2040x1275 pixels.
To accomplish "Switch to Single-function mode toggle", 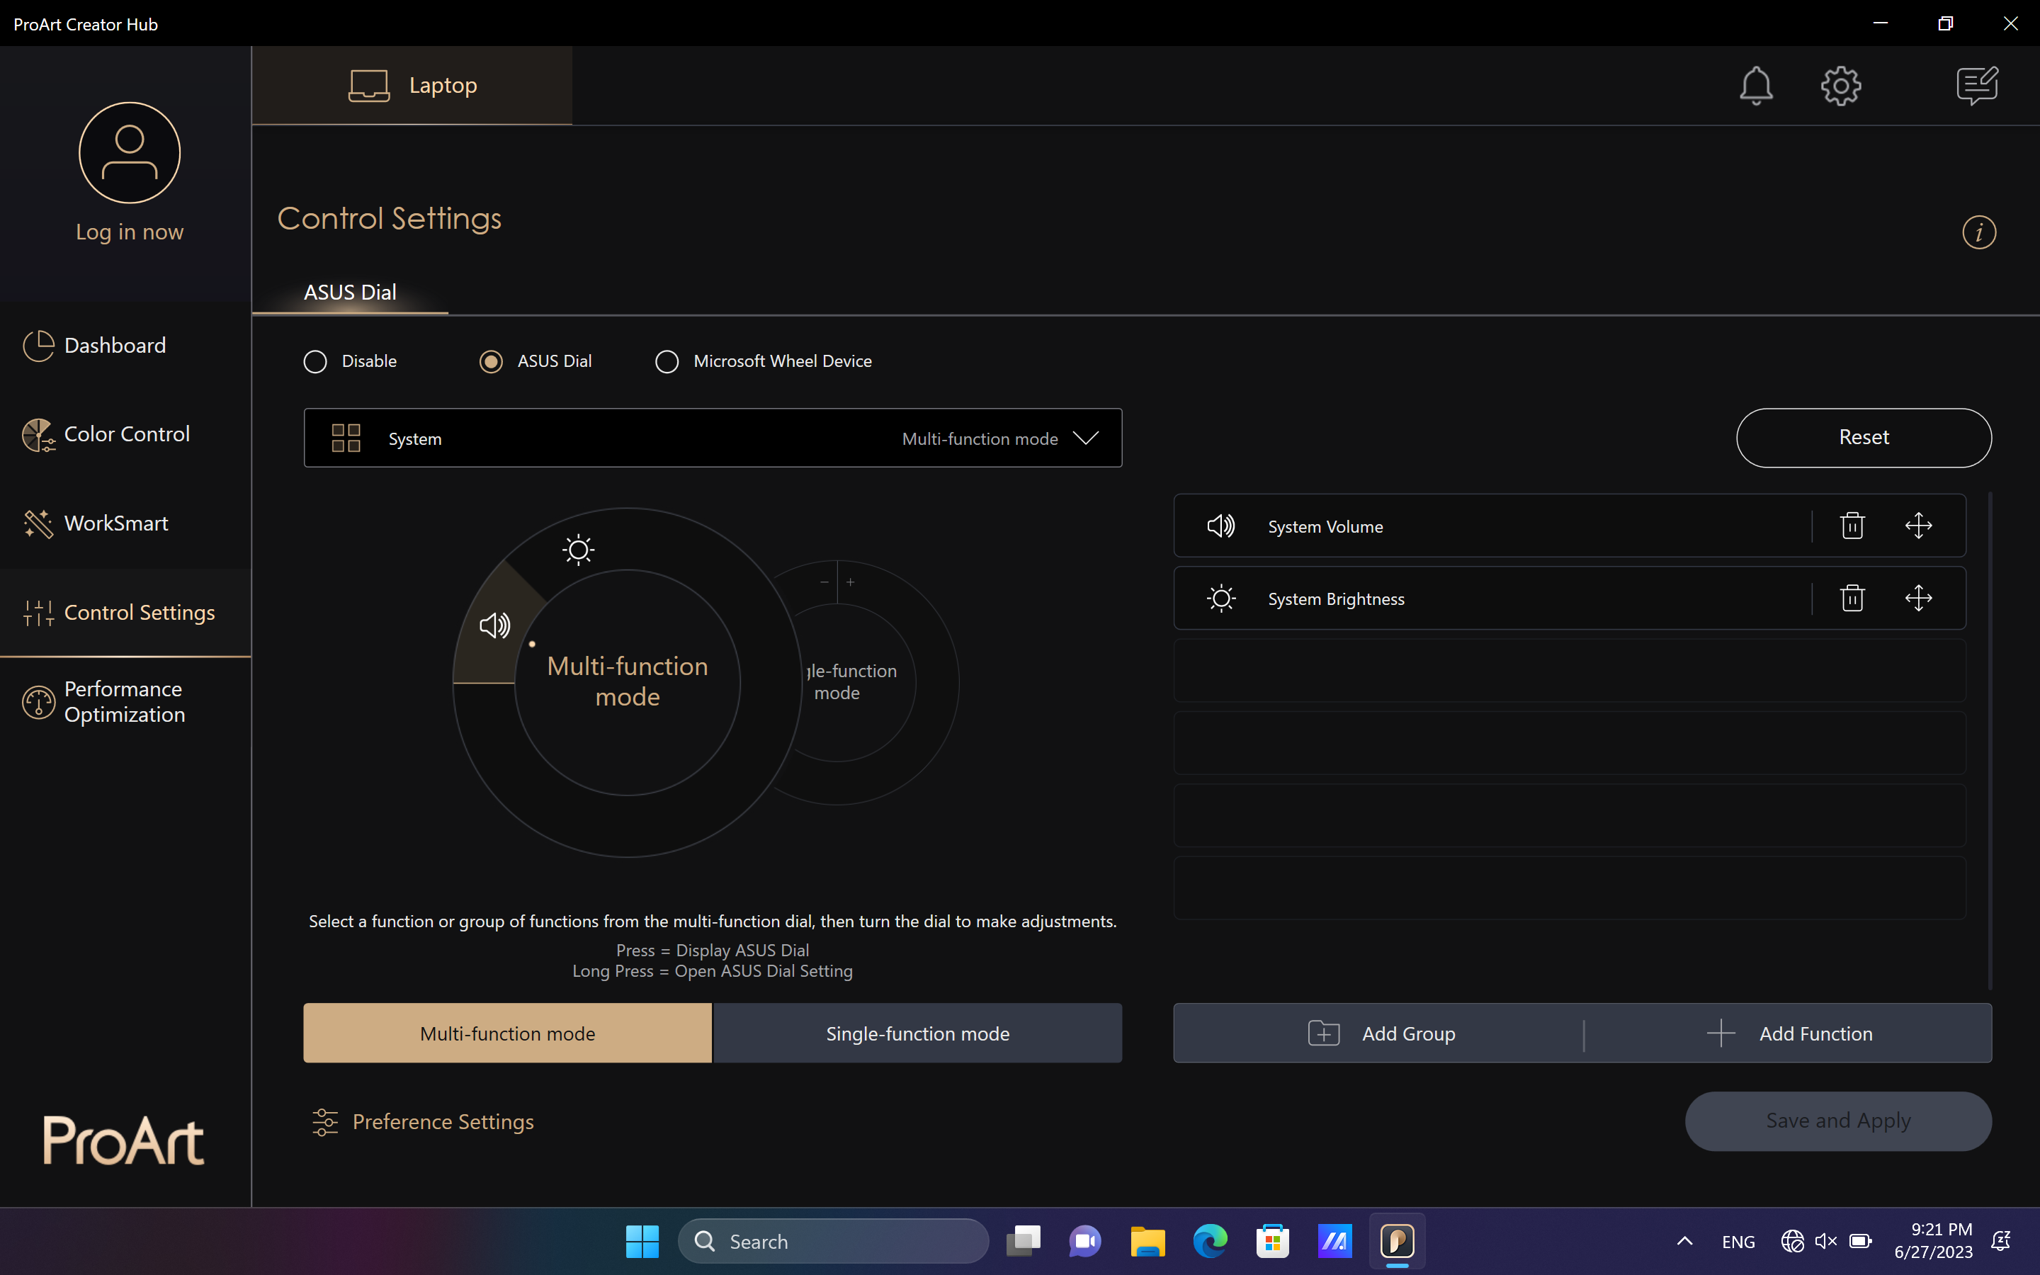I will click(x=918, y=1033).
